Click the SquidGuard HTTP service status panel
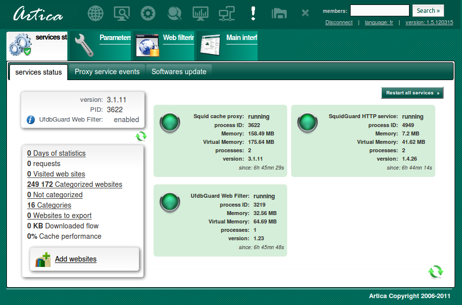This screenshot has width=462, height=305. (363, 141)
